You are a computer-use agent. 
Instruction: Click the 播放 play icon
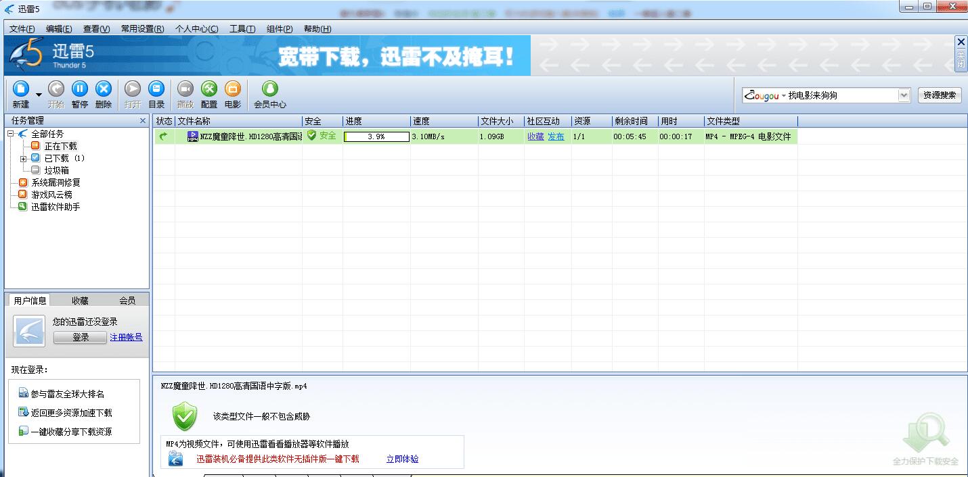click(x=185, y=89)
